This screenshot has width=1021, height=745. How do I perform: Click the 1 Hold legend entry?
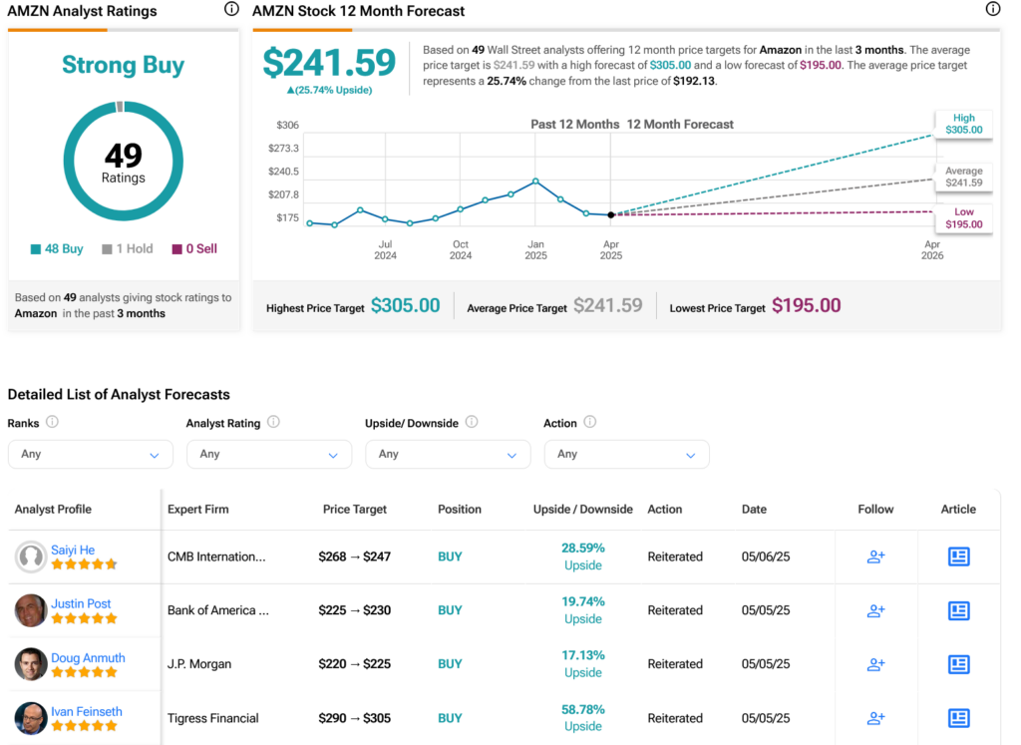coord(128,248)
